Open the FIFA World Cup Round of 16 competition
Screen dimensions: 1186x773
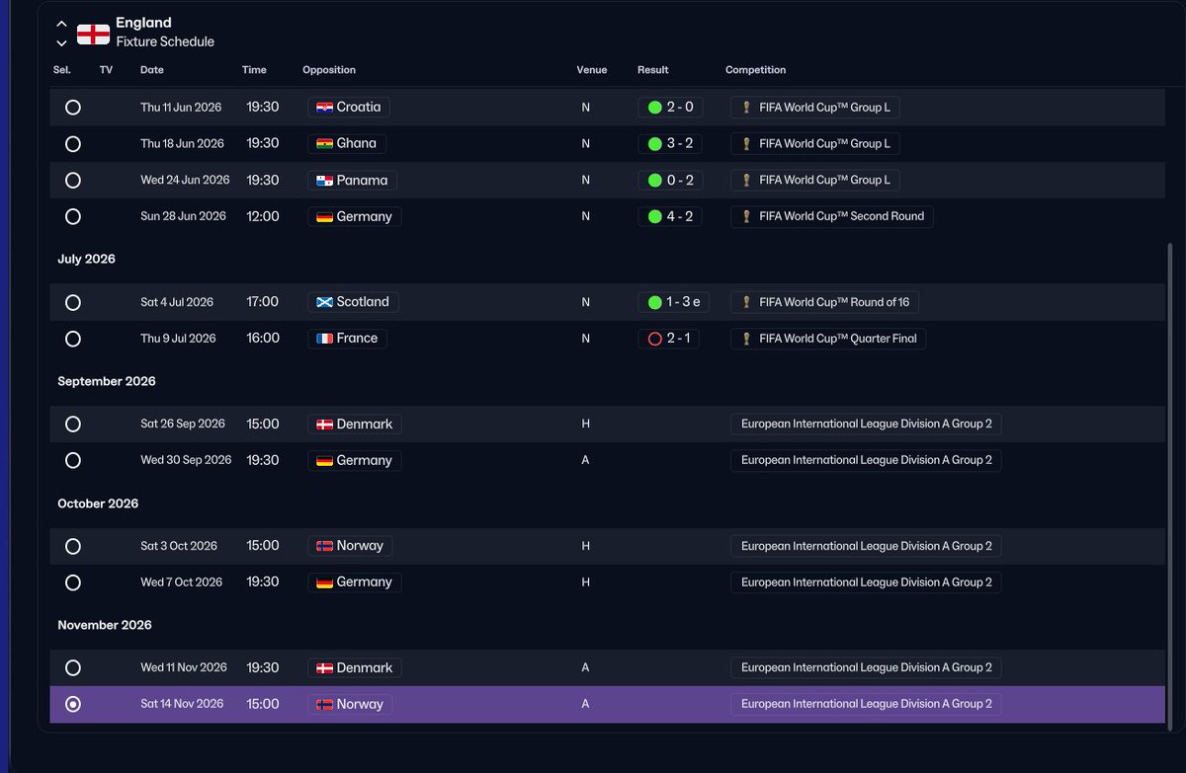click(x=824, y=302)
